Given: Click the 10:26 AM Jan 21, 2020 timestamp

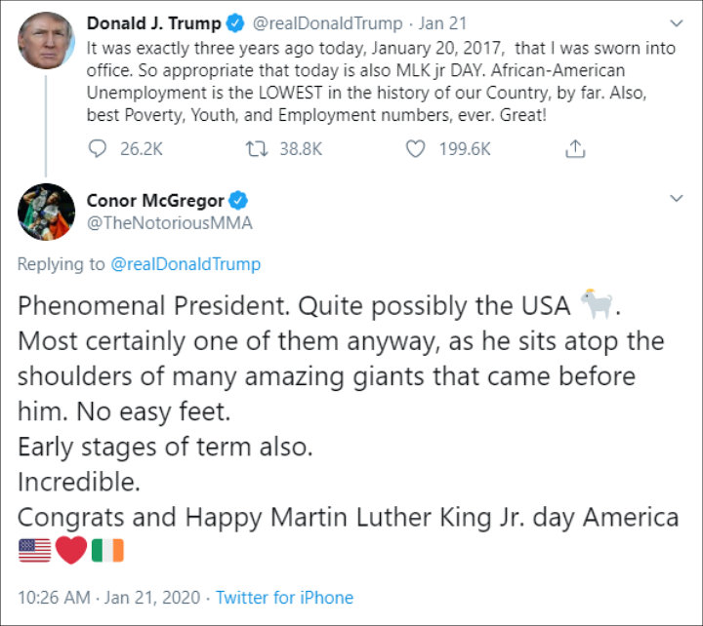Looking at the screenshot, I should pos(109,598).
